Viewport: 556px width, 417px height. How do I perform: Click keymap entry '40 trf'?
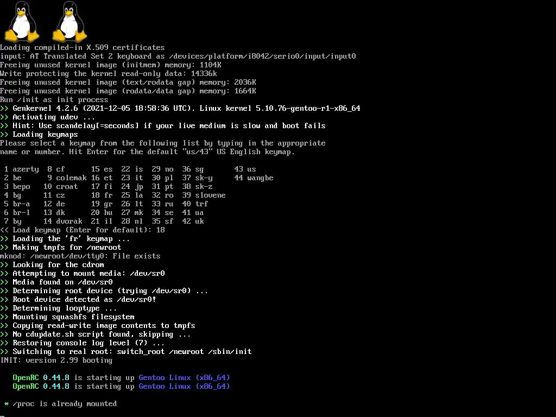tap(195, 204)
